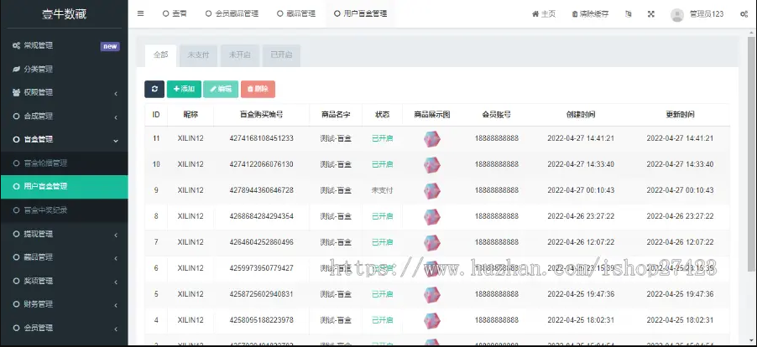
Task: Open the box thumbnail in row ID 10
Action: pyautogui.click(x=432, y=165)
